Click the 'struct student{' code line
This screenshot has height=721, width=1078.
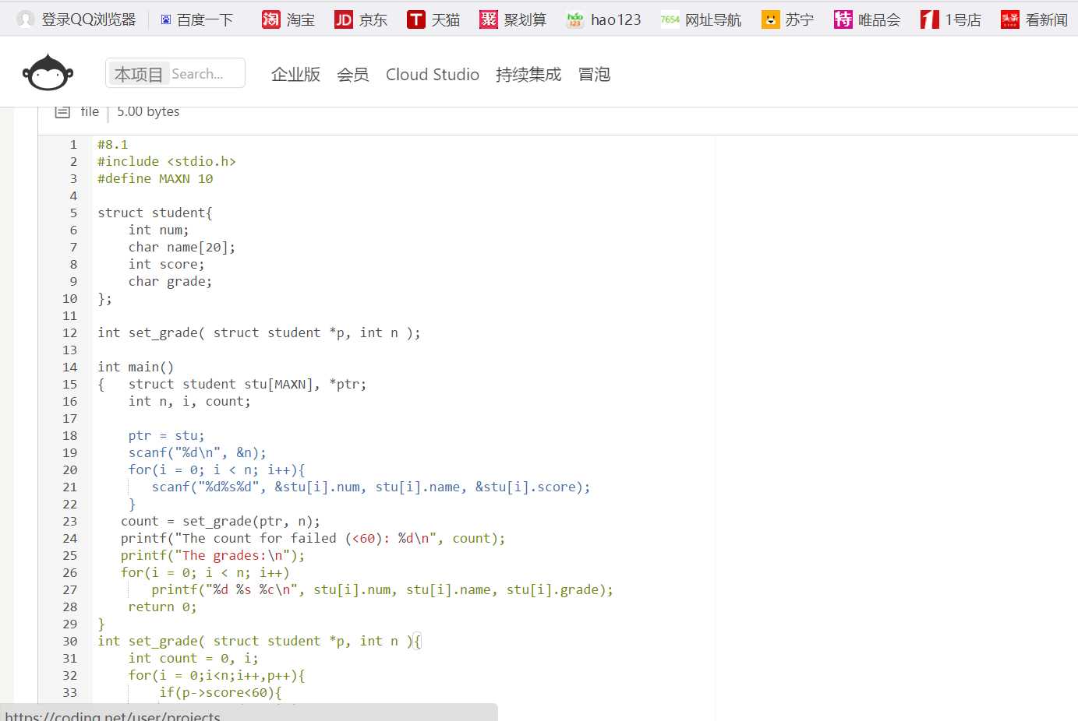[x=155, y=213]
